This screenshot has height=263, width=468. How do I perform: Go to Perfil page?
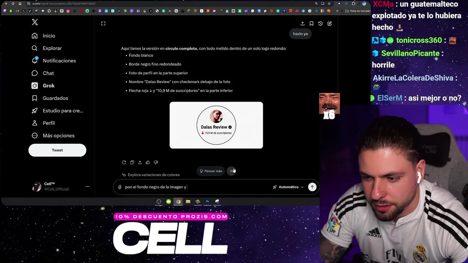tap(43, 123)
